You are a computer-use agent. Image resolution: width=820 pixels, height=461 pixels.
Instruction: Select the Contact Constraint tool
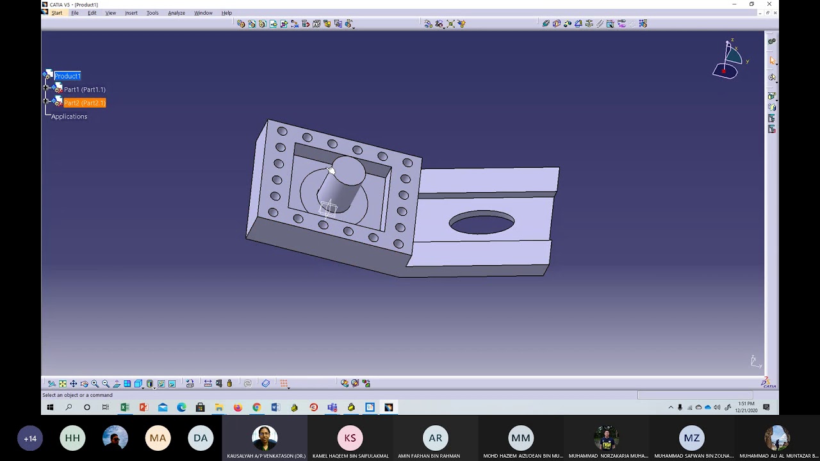[557, 24]
